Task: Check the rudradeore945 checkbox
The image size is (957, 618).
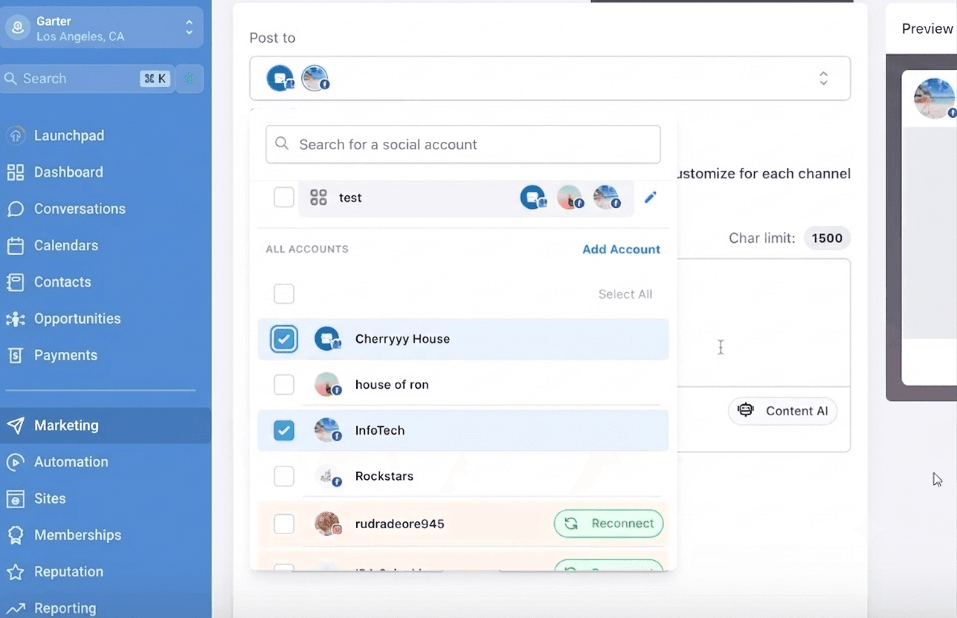Action: coord(284,524)
